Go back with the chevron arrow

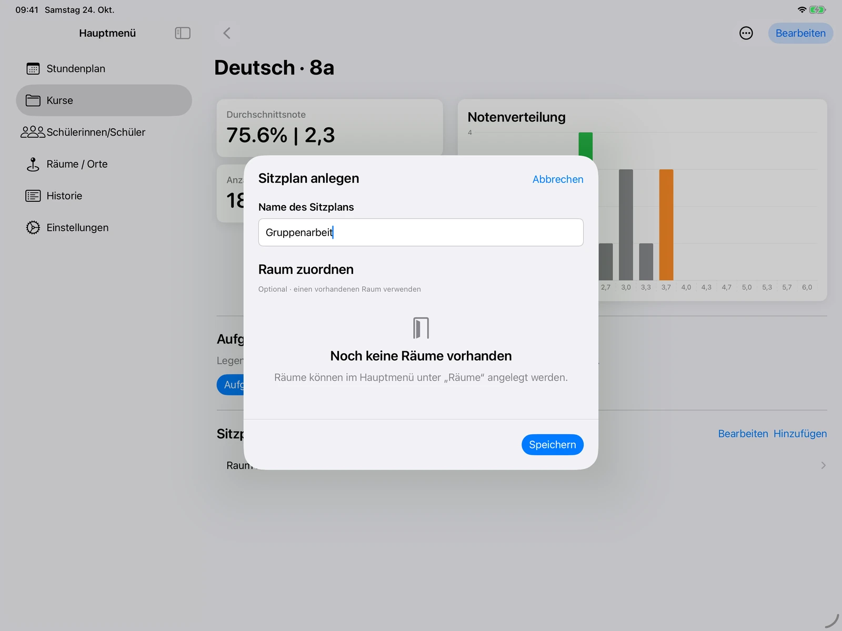[227, 33]
